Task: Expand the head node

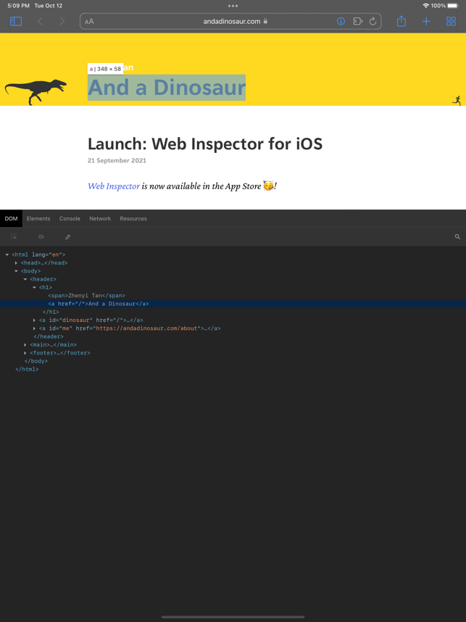Action: (16, 263)
